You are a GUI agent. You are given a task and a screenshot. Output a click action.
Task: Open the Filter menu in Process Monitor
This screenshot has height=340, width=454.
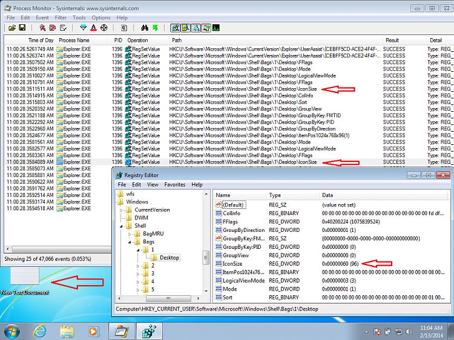[60, 18]
